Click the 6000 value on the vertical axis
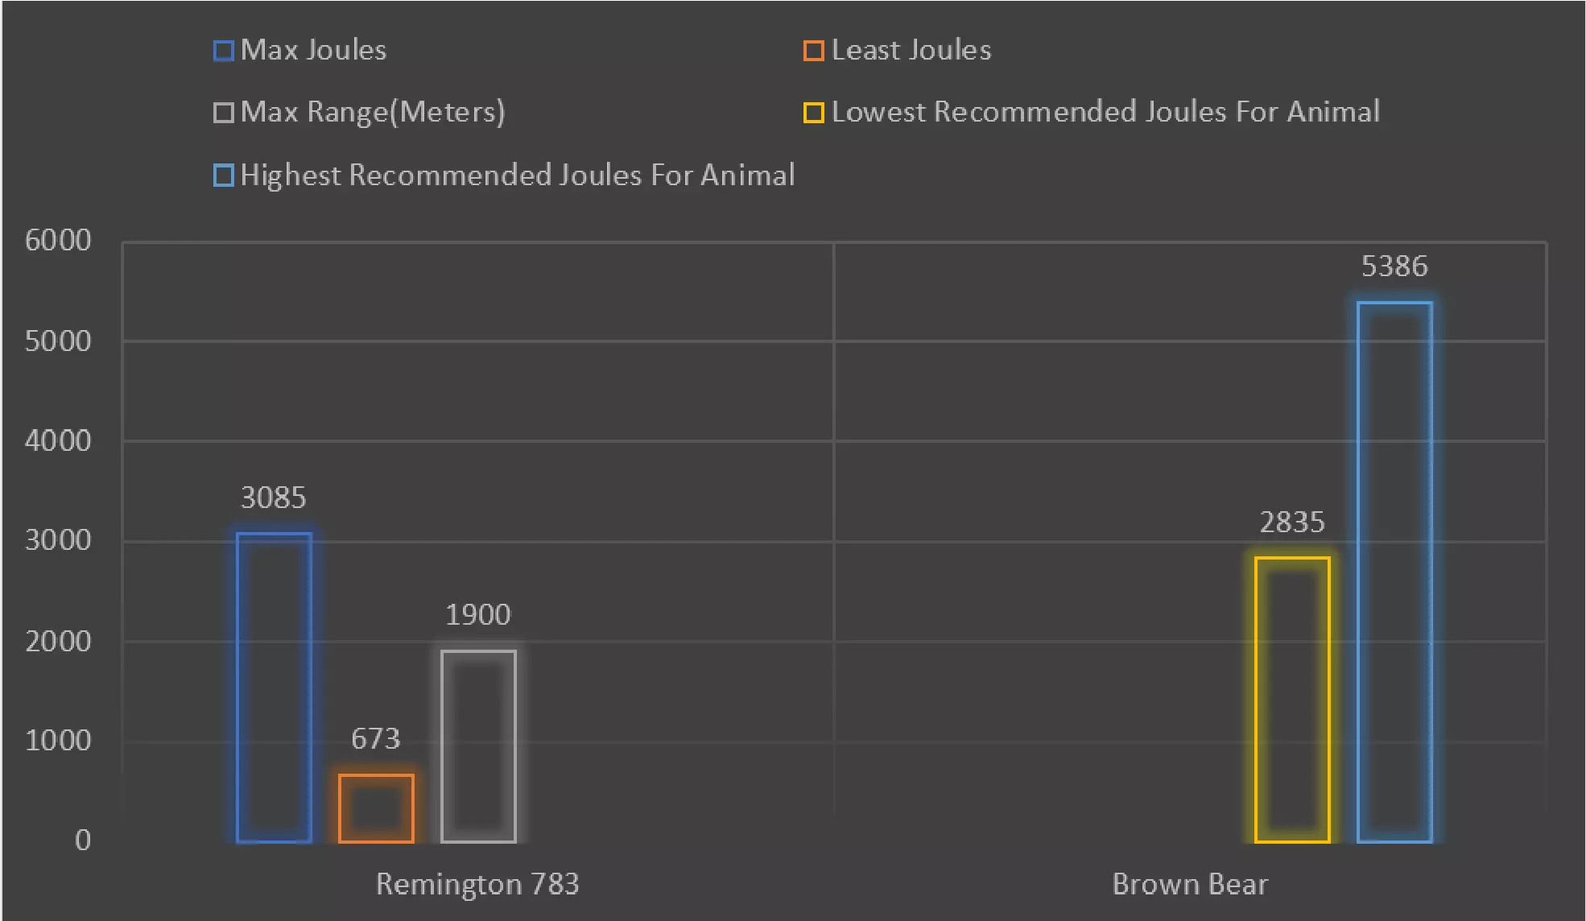 [58, 240]
